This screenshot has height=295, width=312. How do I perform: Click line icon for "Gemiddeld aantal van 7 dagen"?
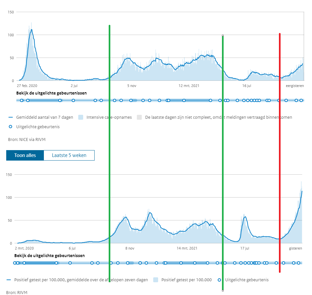tap(10, 117)
